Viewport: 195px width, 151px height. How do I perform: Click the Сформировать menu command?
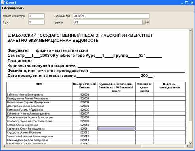[x=13, y=8]
